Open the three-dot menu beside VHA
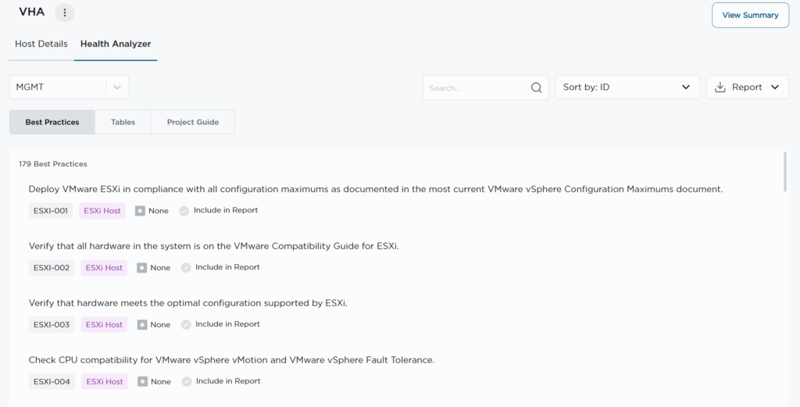 click(65, 13)
